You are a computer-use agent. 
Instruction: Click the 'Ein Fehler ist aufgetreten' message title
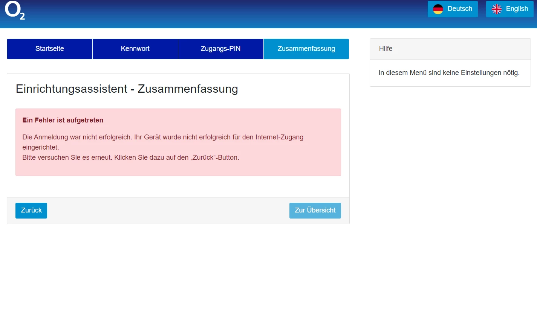click(x=63, y=120)
